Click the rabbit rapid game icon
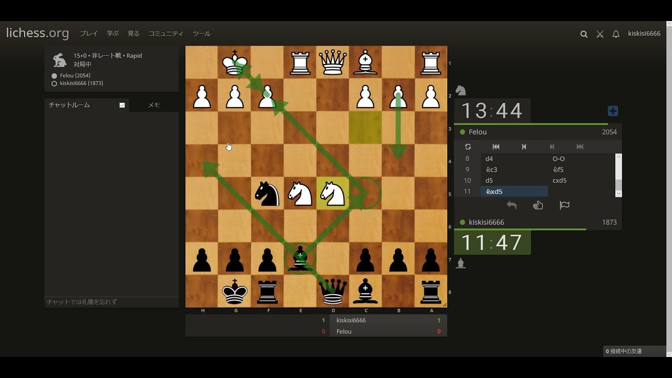Viewport: 672px width, 378px height. click(x=60, y=60)
